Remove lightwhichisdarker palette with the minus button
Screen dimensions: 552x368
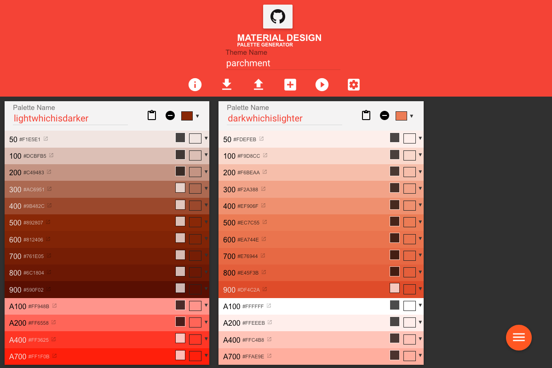(170, 115)
